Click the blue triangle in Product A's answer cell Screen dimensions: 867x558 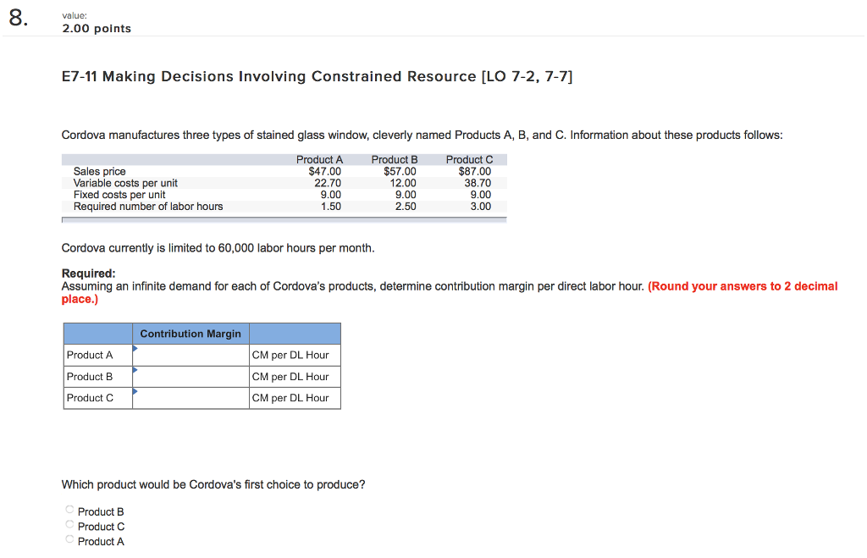136,349
